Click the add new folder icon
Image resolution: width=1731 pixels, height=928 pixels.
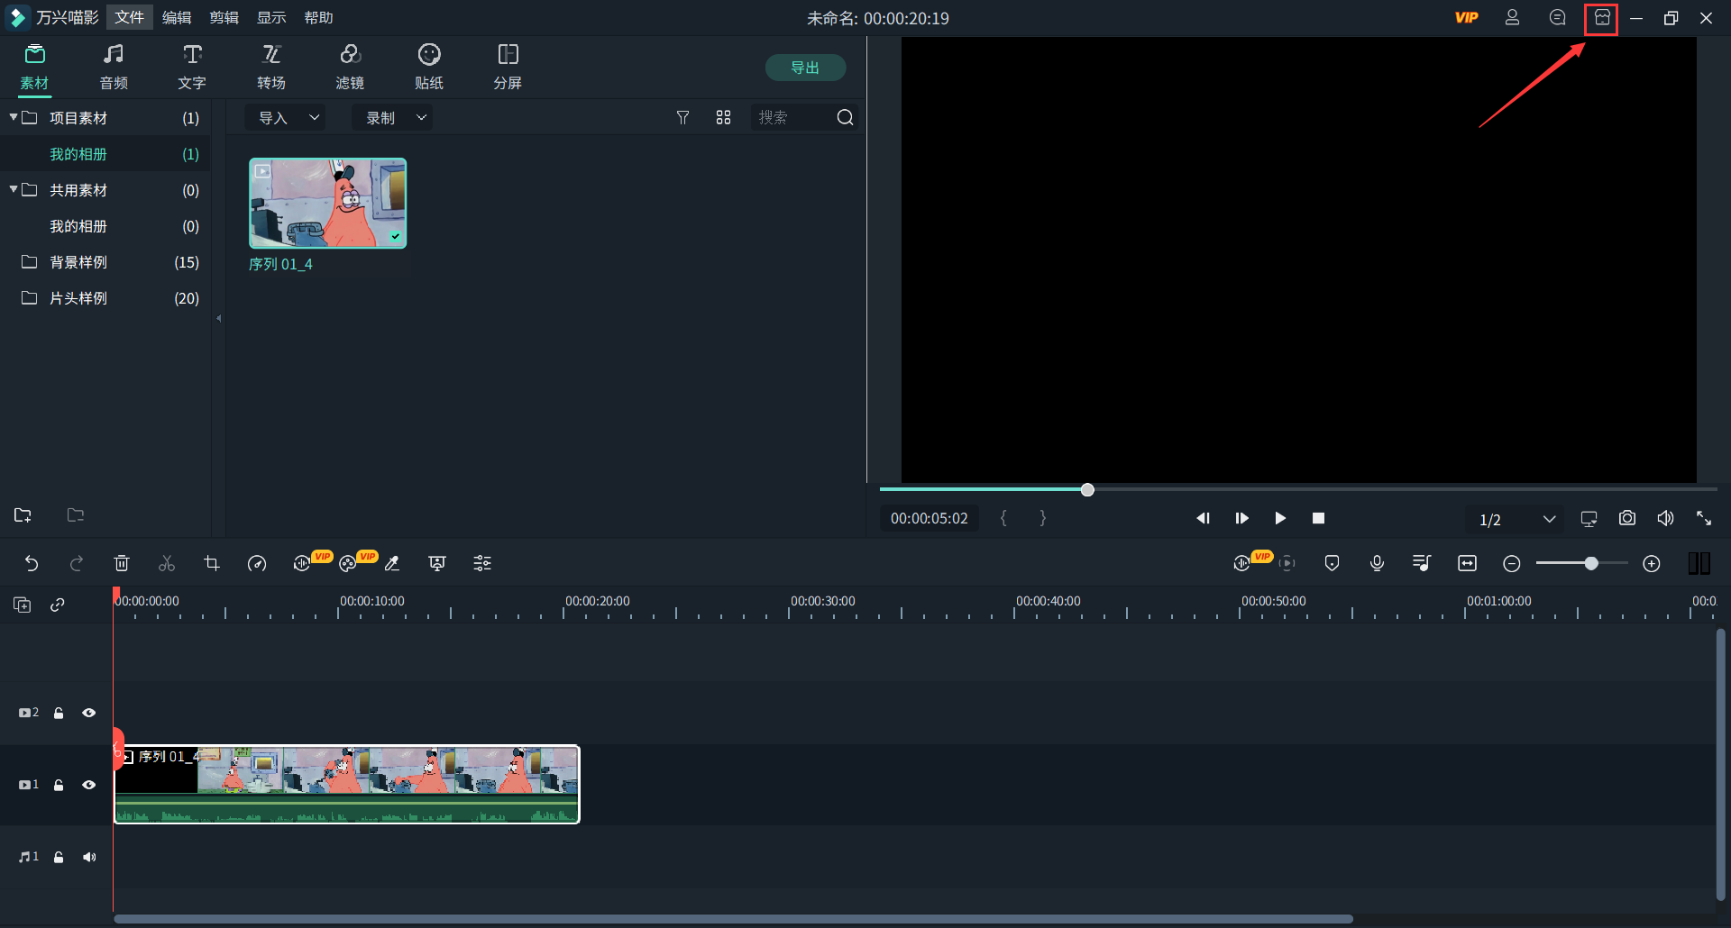(x=23, y=515)
